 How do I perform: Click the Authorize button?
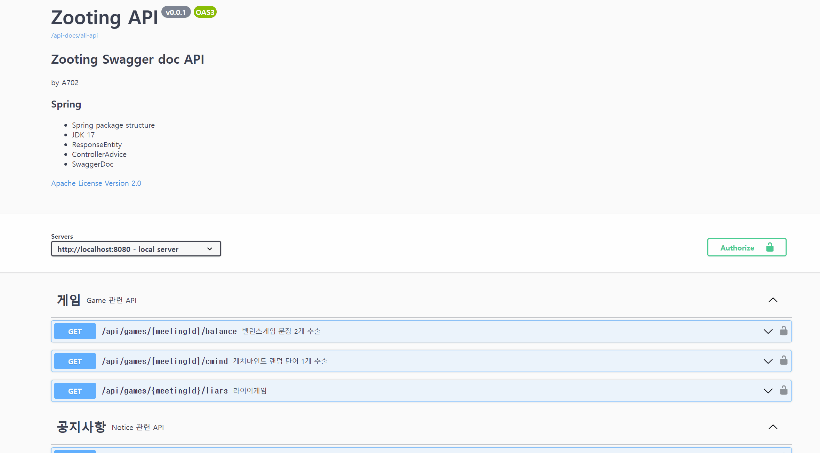point(747,248)
